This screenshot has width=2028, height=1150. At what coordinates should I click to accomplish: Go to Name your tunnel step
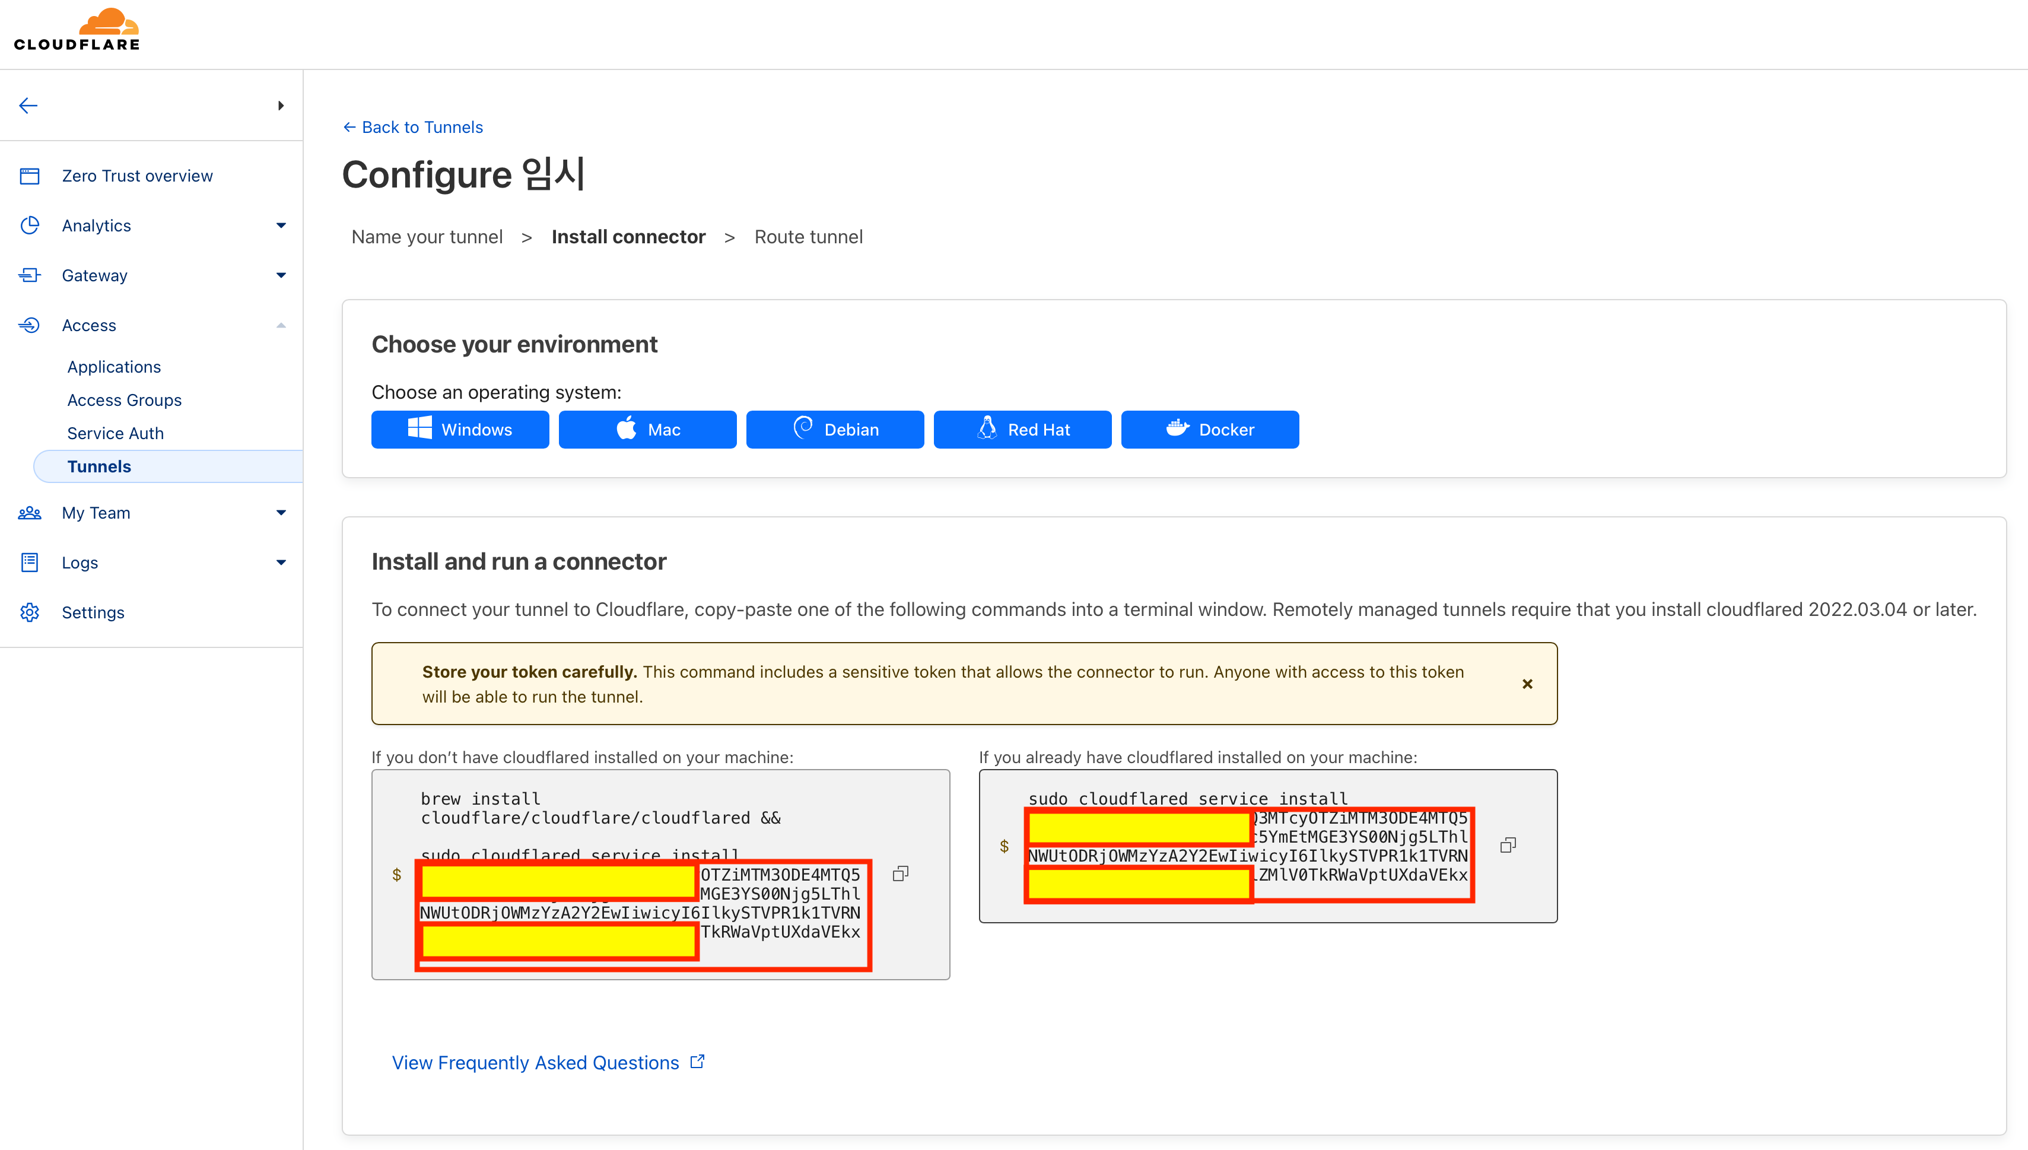427,237
